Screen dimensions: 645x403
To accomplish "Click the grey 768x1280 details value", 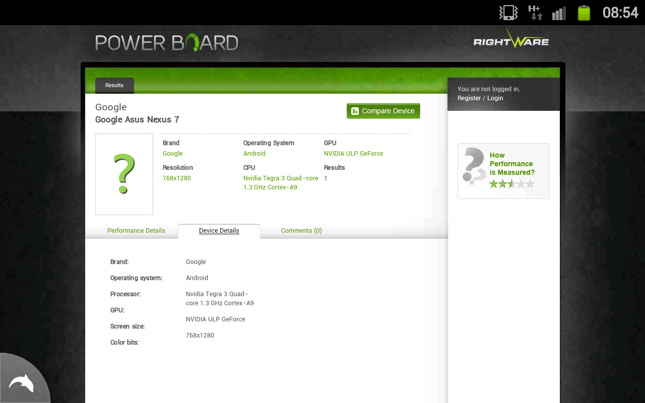I will coord(200,335).
